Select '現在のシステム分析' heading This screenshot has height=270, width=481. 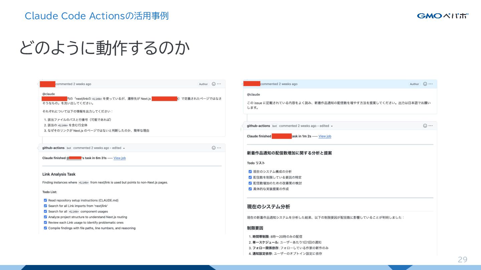[269, 207]
